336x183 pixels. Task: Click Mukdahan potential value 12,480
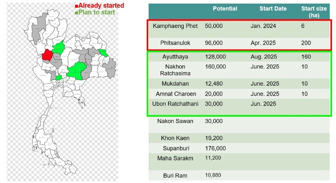pos(214,83)
